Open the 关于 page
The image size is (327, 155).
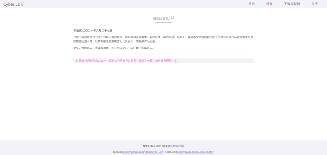tap(315, 4)
